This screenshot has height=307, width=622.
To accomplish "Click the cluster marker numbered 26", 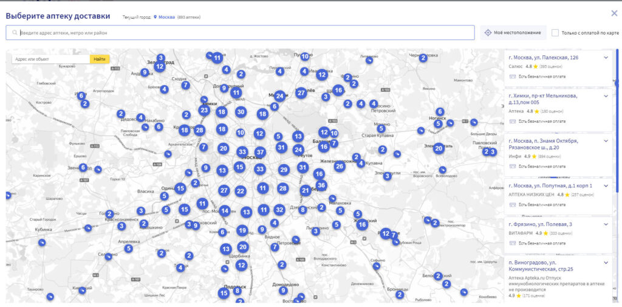I will coord(340,166).
